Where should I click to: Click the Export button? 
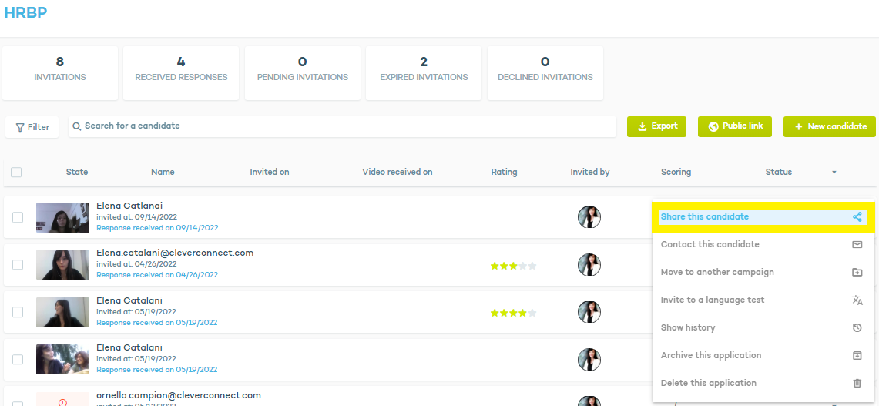[656, 126]
